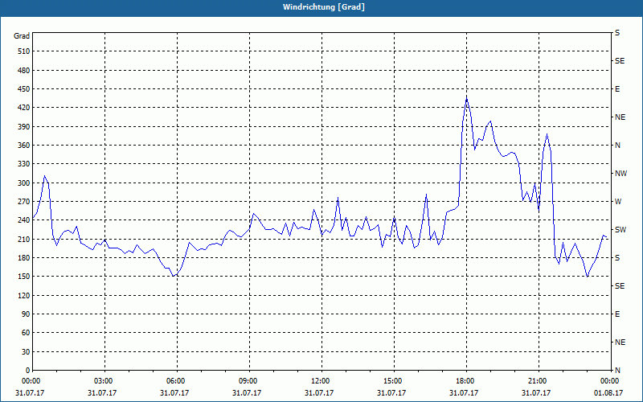Select the 300 axis value

[24, 183]
